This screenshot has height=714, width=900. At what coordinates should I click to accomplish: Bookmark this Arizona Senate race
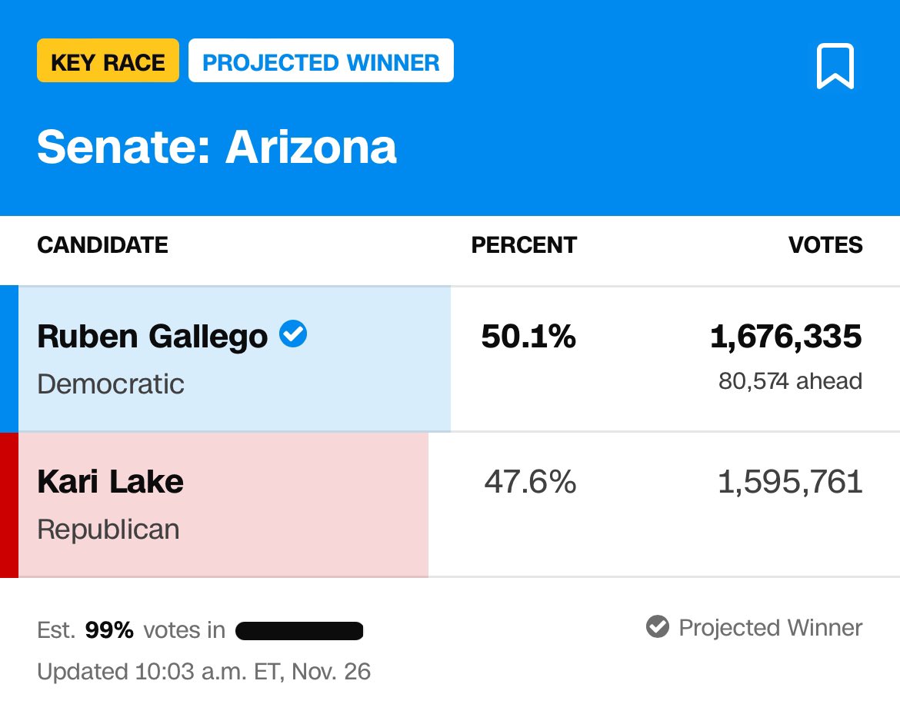[835, 67]
